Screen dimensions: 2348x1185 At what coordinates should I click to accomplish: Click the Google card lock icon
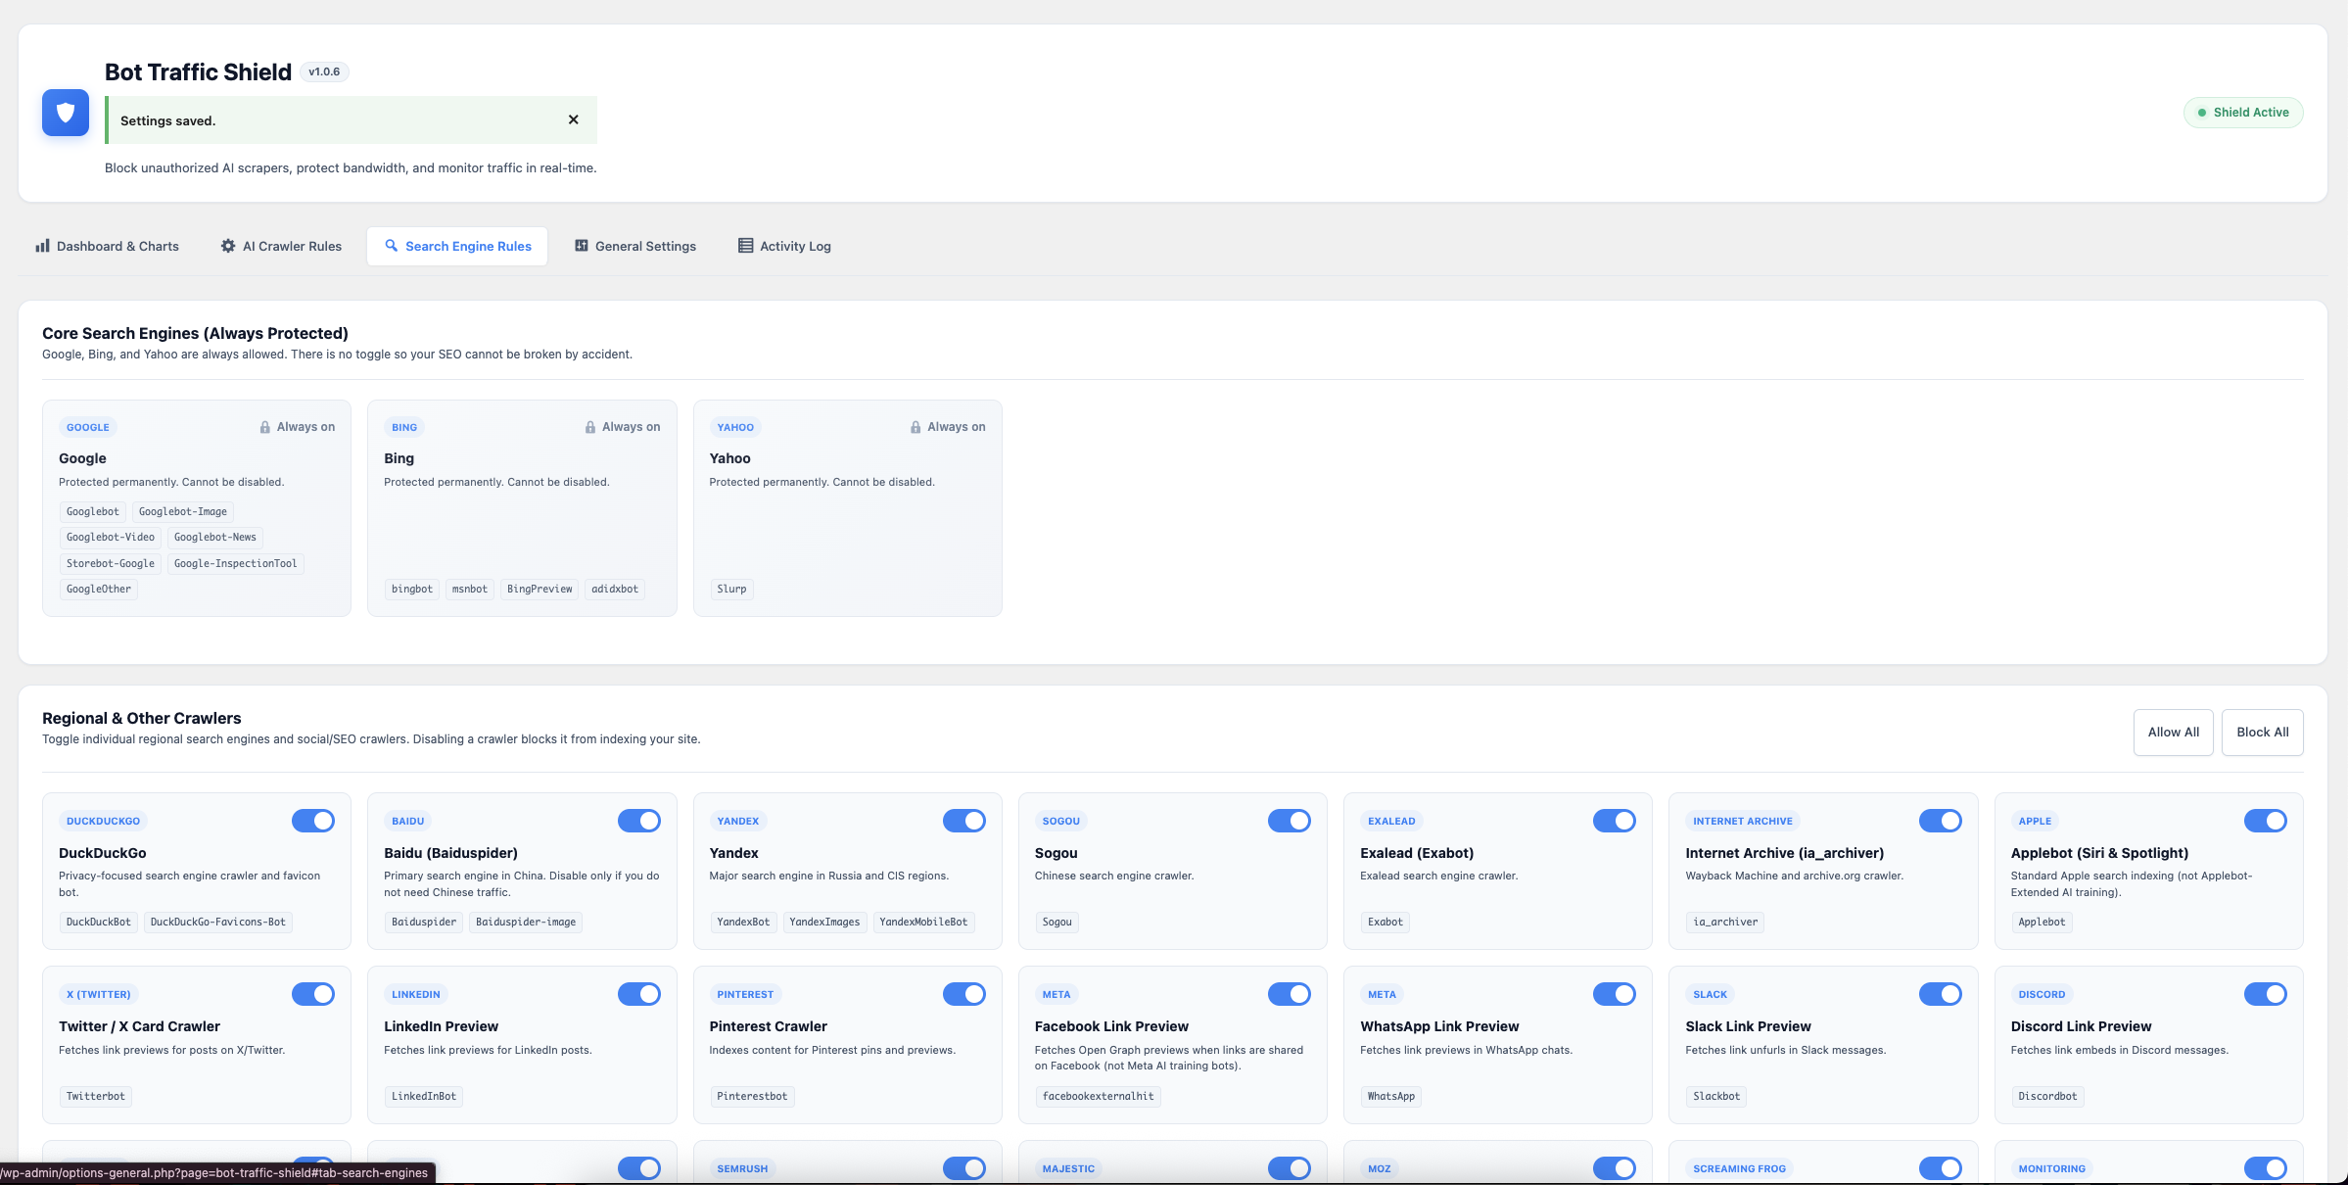pos(265,427)
